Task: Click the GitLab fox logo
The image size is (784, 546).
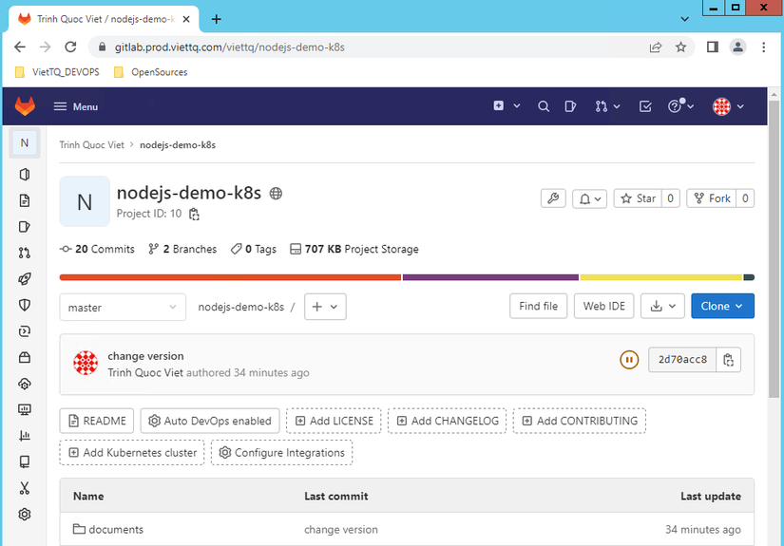Action: [x=25, y=106]
